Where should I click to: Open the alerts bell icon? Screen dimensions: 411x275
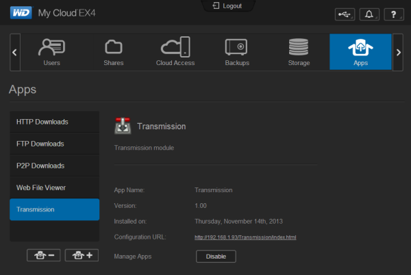(x=369, y=14)
